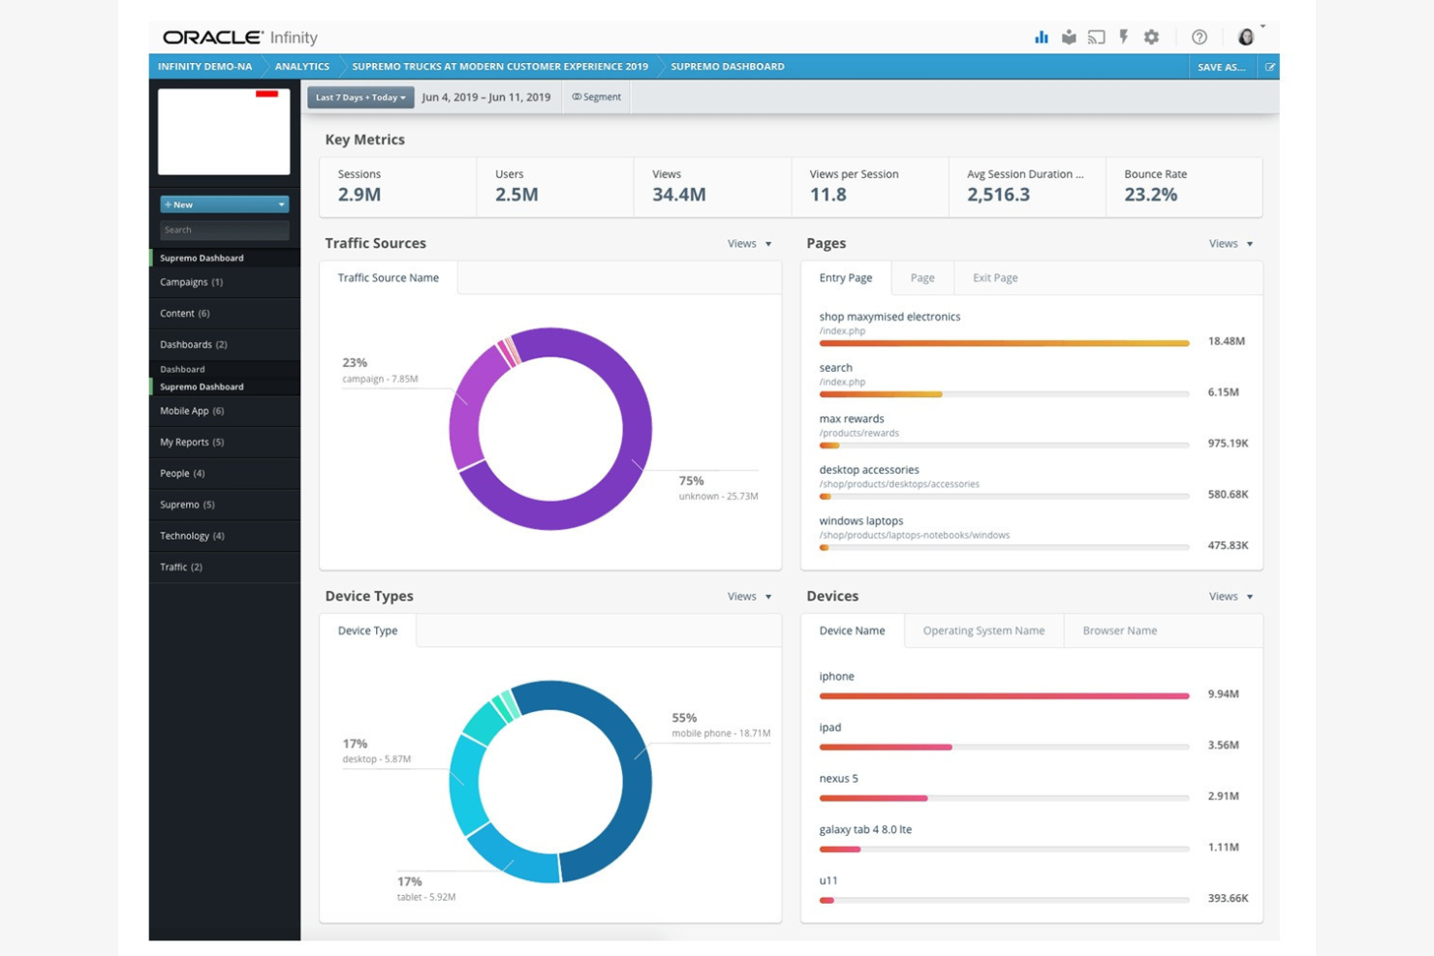Click the book reader icon in header
The width and height of the screenshot is (1434, 956).
pyautogui.click(x=1069, y=38)
